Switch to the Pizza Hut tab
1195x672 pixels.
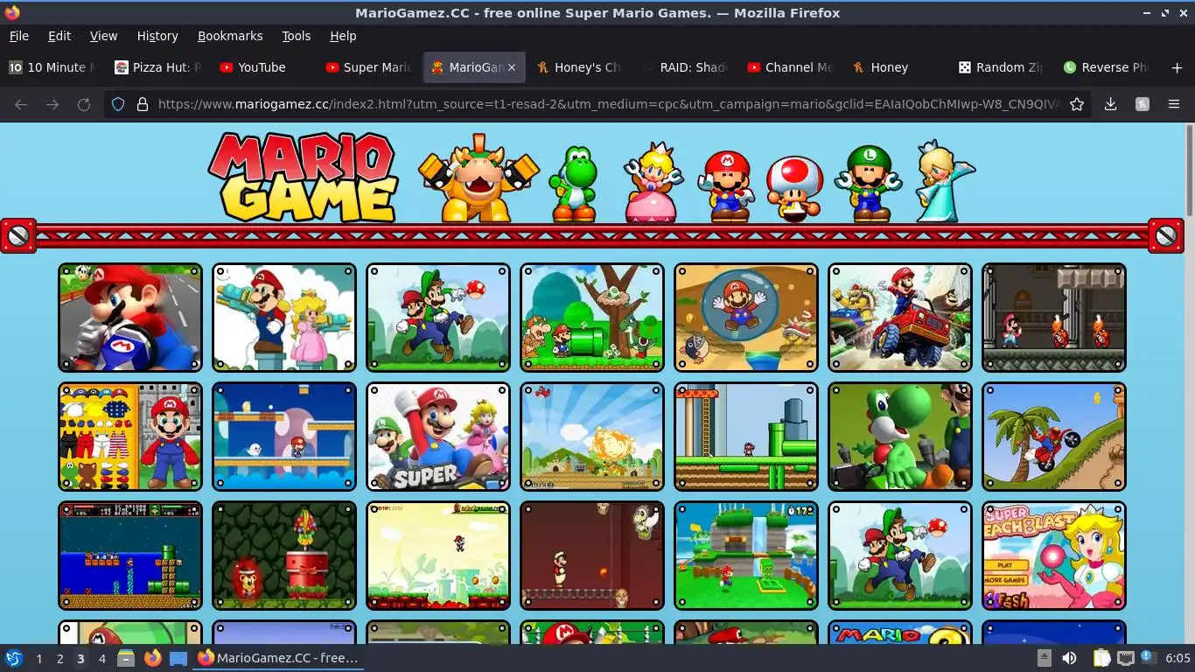(x=158, y=67)
